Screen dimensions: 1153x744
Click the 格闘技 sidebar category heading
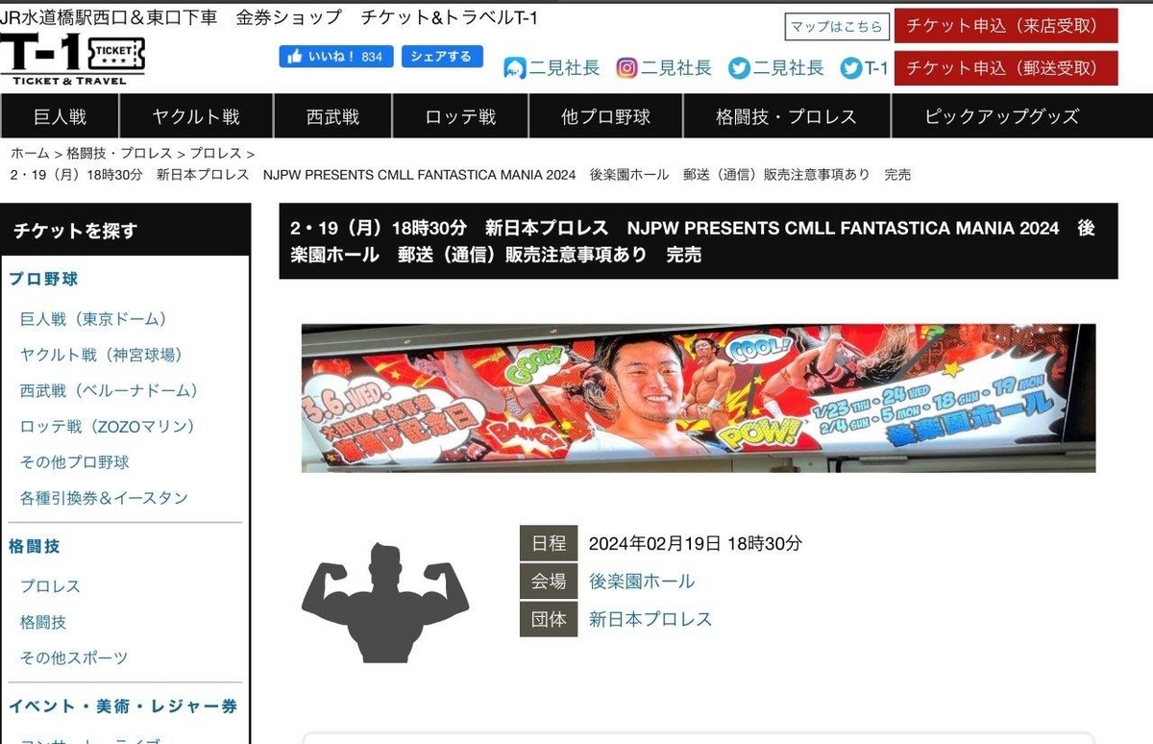(35, 546)
